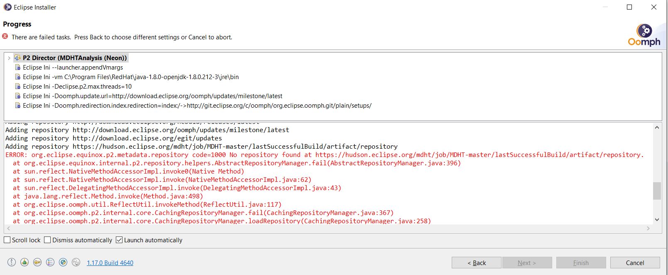Click the P2 Director task icon
The width and height of the screenshot is (668, 275).
[x=17, y=58]
